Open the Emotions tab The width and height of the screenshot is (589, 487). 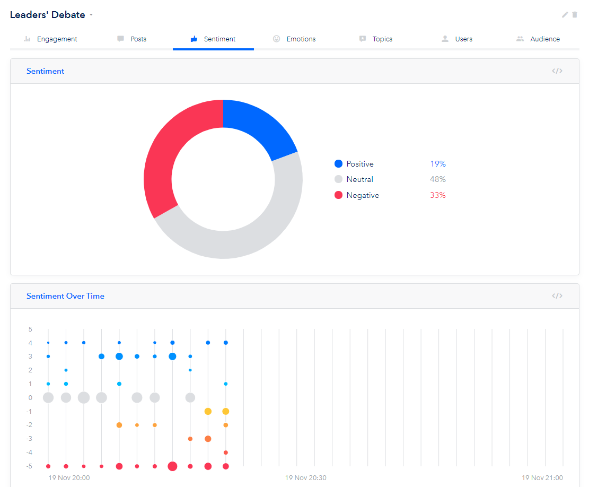click(295, 39)
